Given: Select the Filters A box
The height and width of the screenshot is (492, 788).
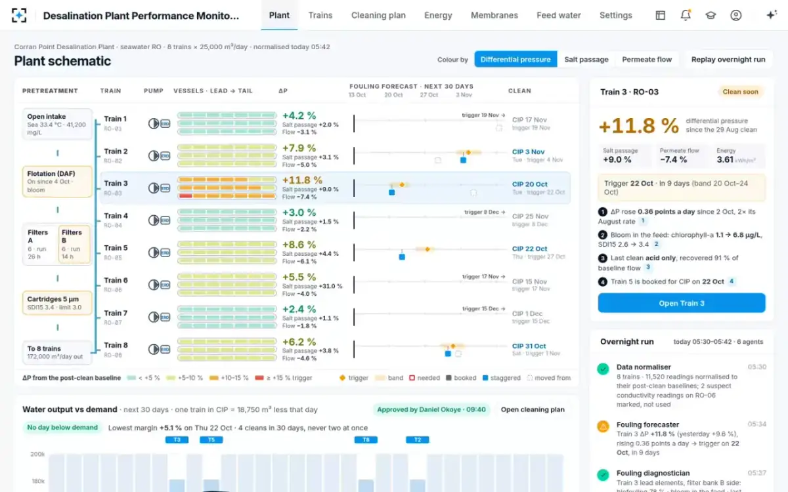Looking at the screenshot, I should click(41, 245).
